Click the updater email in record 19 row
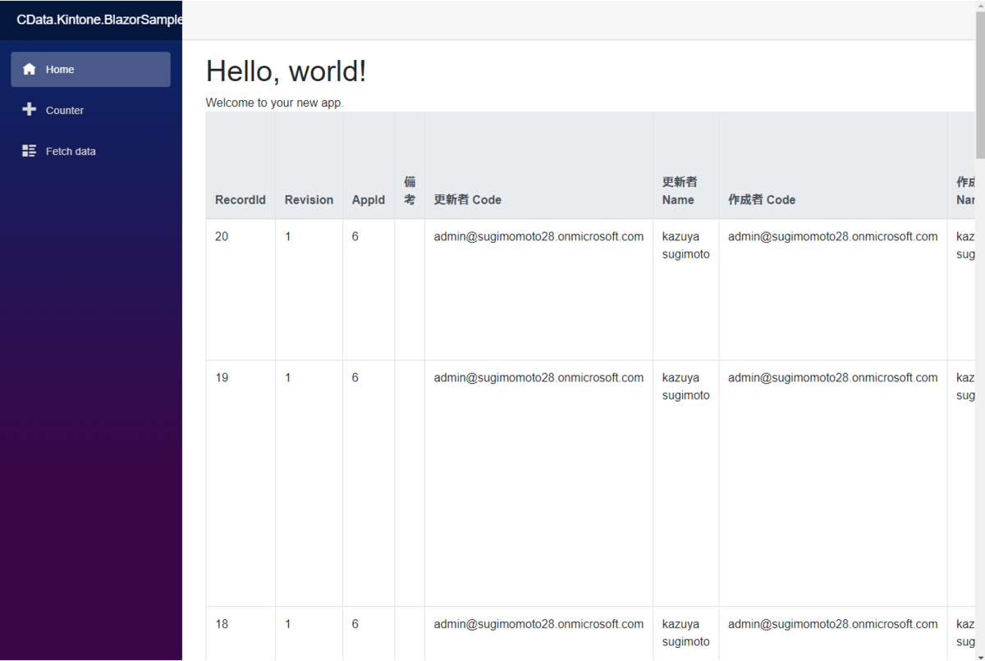This screenshot has height=661, width=985. coord(538,378)
